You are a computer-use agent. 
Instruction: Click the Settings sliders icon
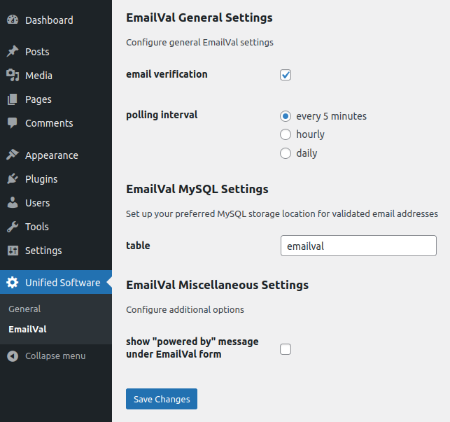(13, 251)
